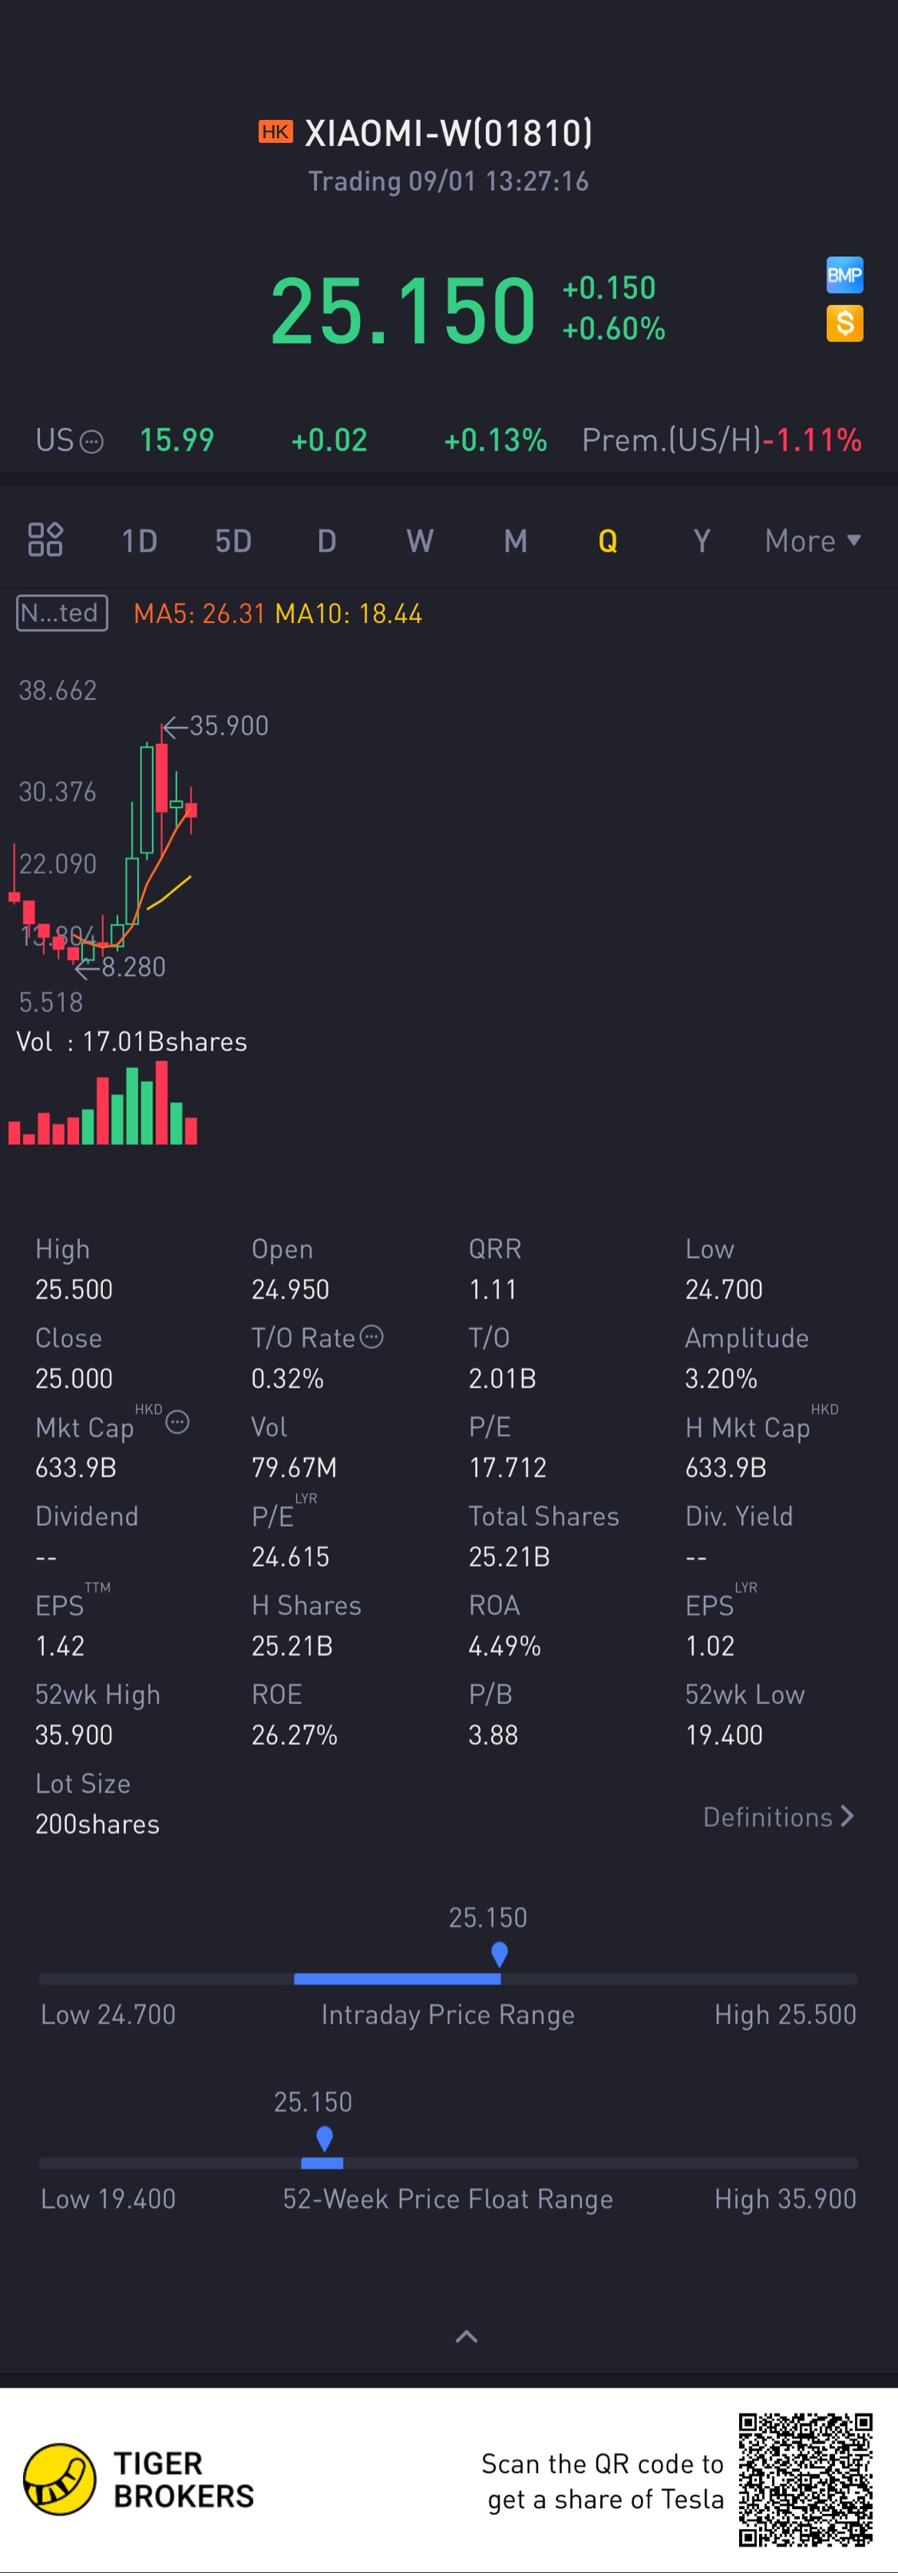Tap the Tiger Brokers logo
The image size is (898, 2573).
(x=60, y=2479)
